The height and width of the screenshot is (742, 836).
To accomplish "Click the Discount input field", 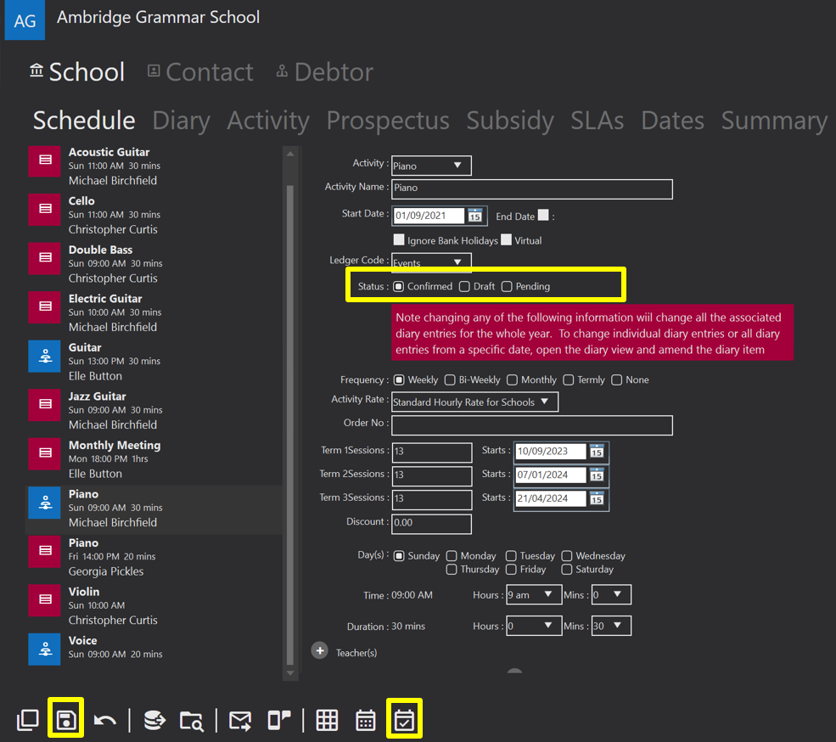I will tap(432, 523).
